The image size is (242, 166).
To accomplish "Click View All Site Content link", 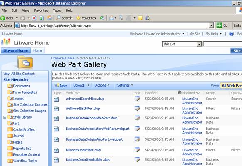I will click(x=19, y=74).
